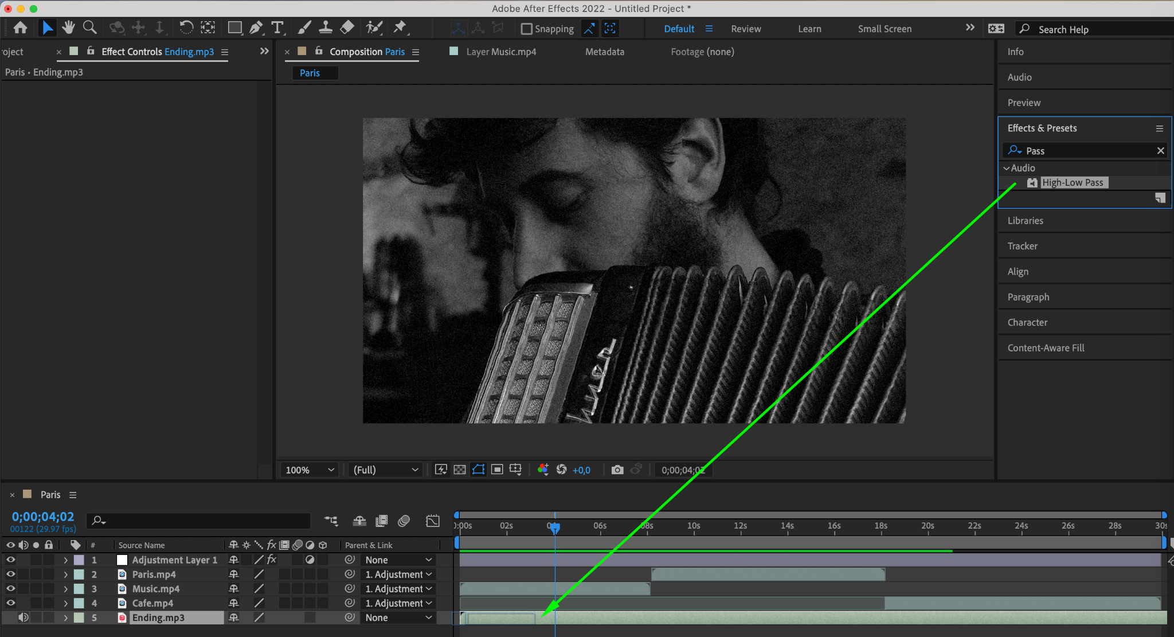Clear the Effects & Presets search field
The height and width of the screenshot is (637, 1174).
(1160, 150)
